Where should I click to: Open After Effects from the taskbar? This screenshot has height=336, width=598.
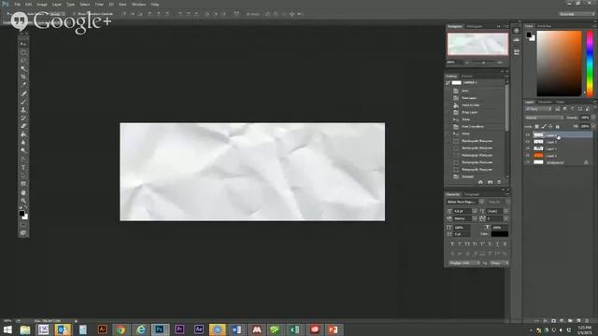pos(198,329)
